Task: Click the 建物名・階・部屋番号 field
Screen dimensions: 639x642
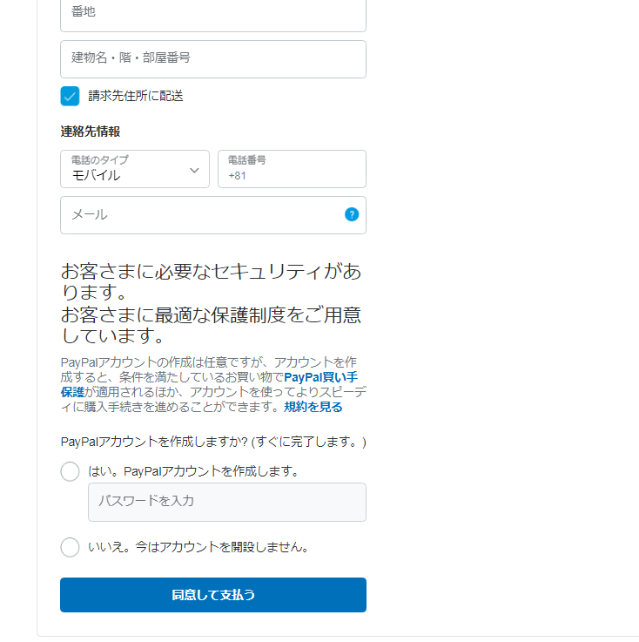Action: [x=213, y=59]
